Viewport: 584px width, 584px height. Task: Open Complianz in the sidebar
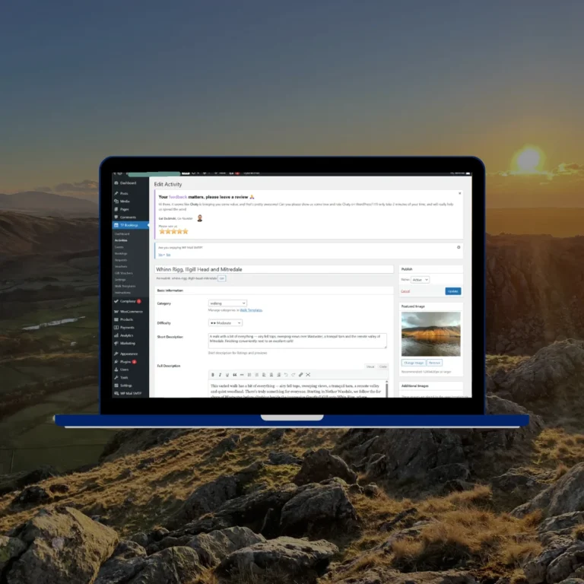coord(130,301)
